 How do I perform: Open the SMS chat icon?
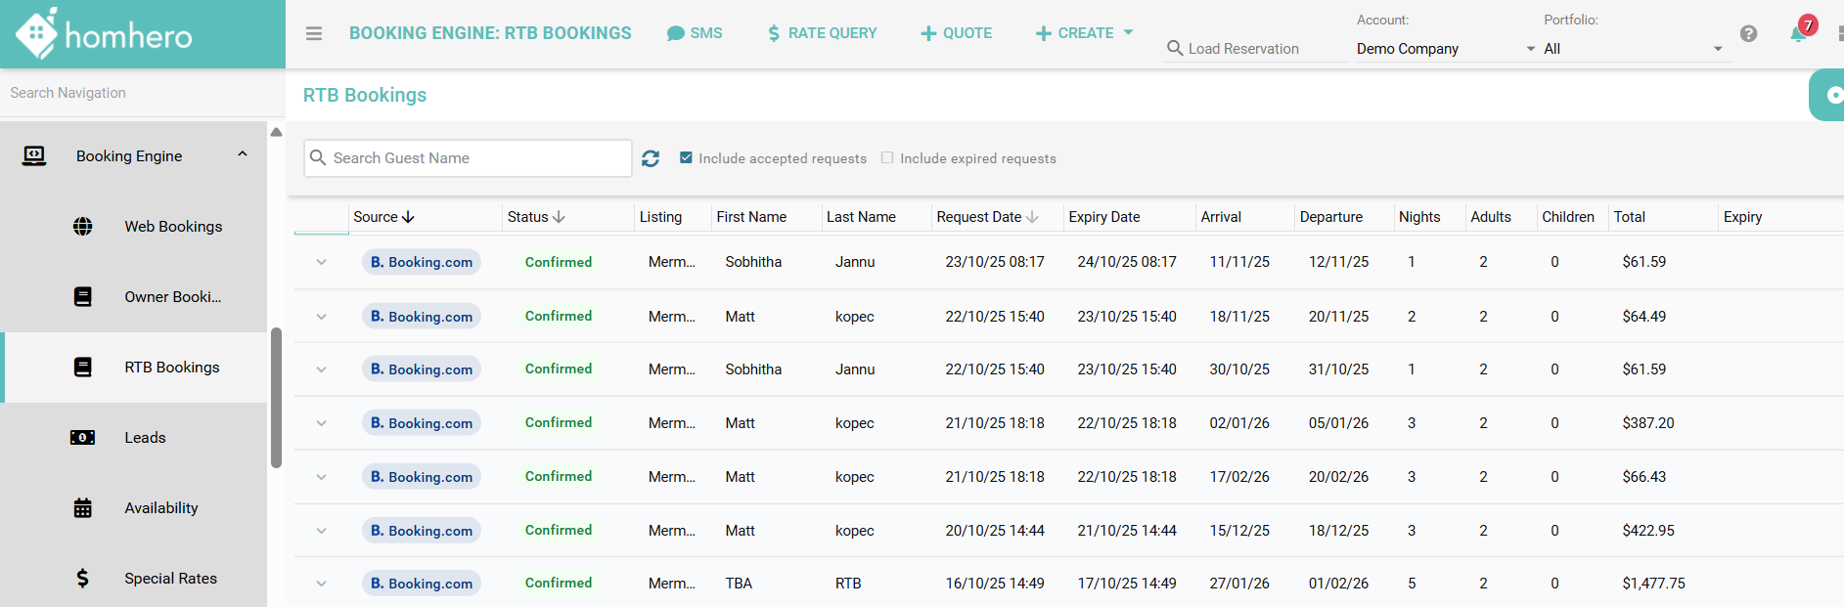pyautogui.click(x=675, y=33)
